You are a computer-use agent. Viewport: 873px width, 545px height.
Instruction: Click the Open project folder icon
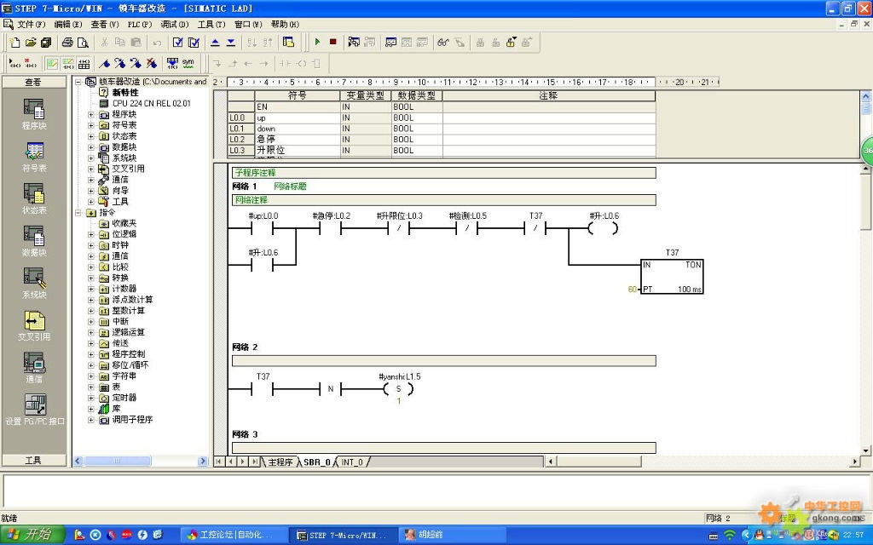coord(31,43)
